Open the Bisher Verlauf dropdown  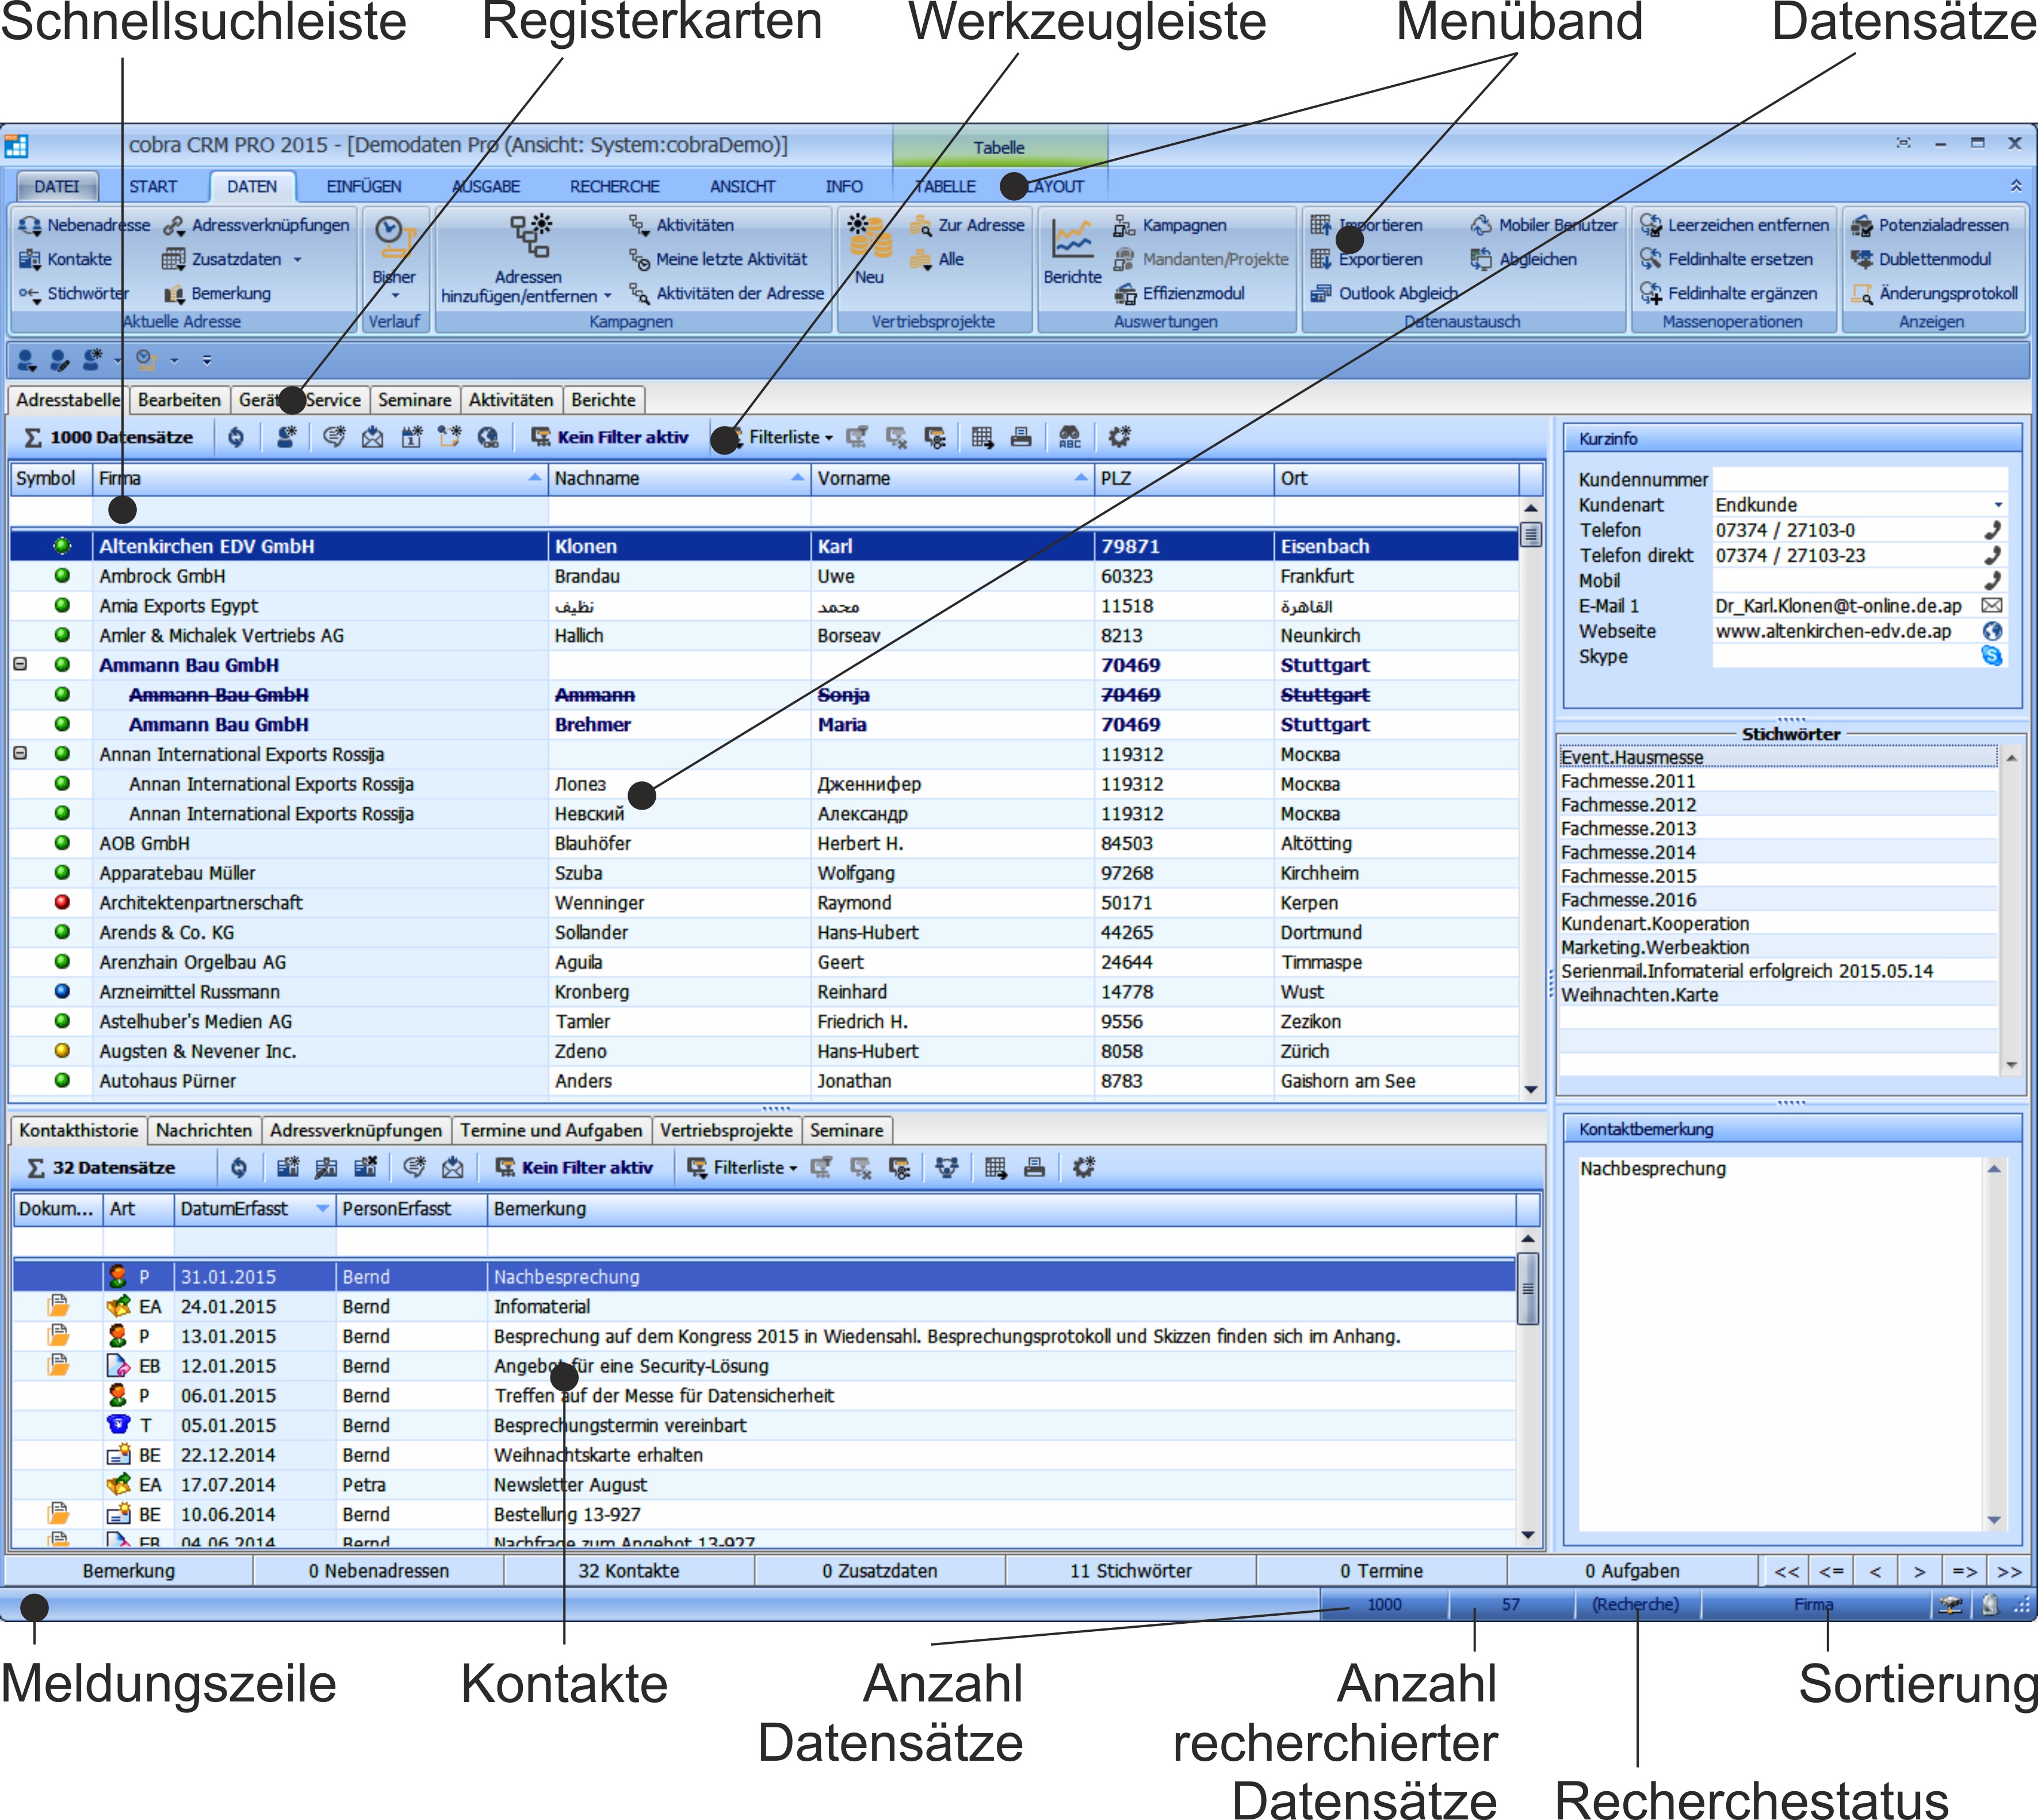tap(395, 296)
